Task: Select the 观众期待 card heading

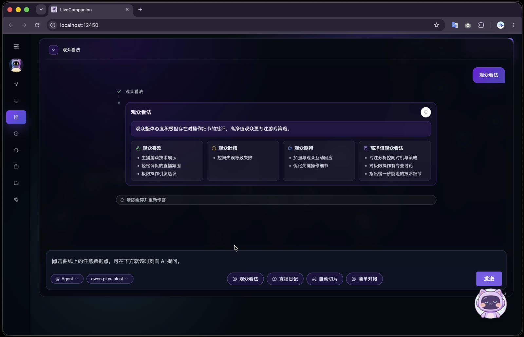Action: point(304,148)
